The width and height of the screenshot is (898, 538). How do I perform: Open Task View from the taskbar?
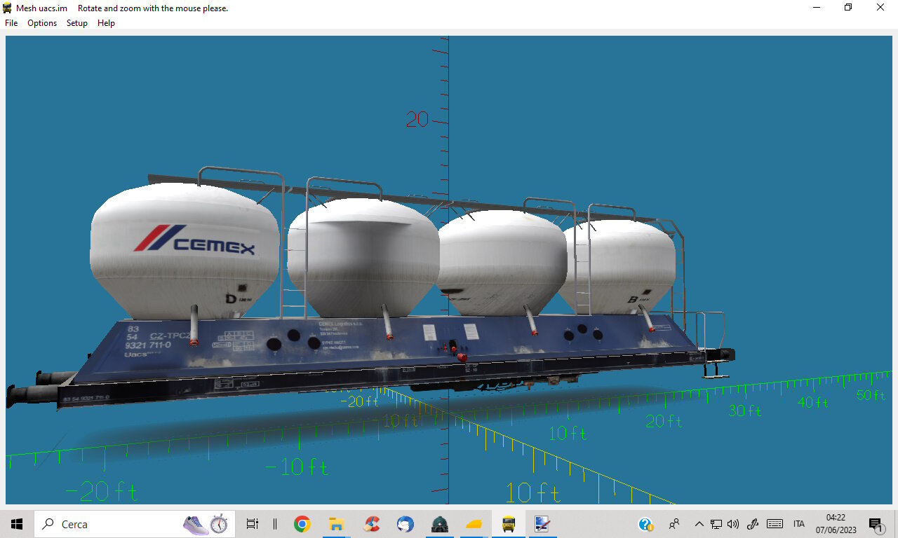pos(253,524)
